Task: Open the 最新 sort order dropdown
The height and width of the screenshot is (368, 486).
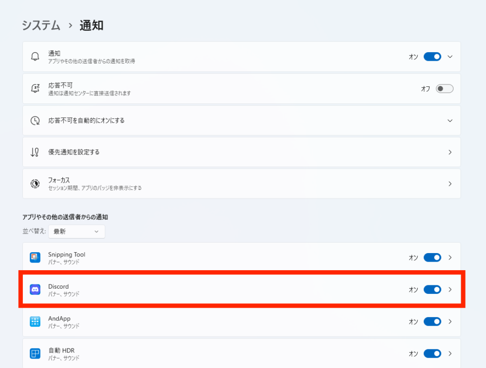Action: [76, 232]
